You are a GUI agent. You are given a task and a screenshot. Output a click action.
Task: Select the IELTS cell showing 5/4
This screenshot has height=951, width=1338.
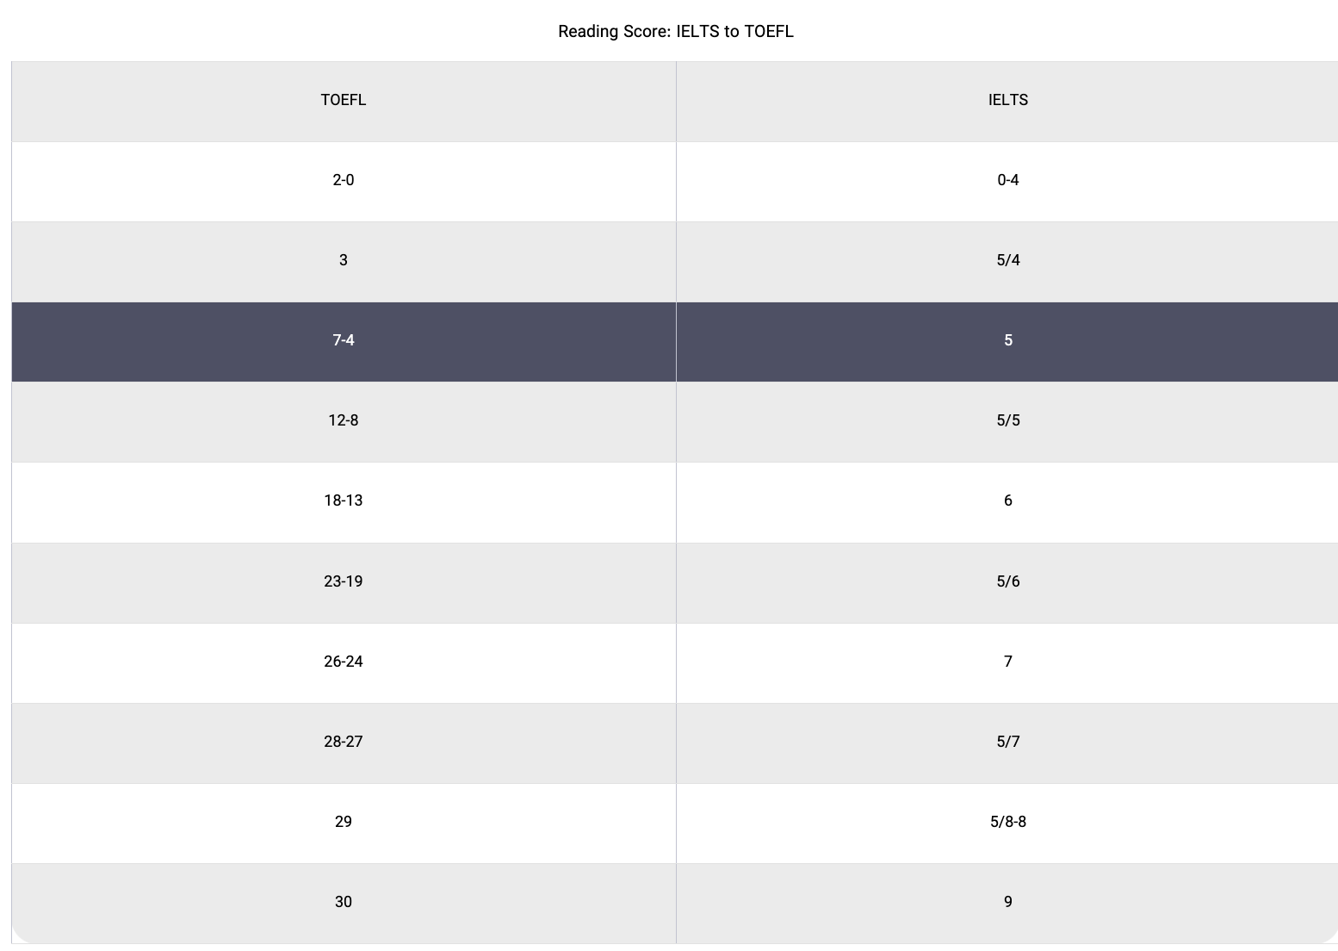point(1007,260)
